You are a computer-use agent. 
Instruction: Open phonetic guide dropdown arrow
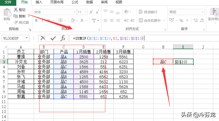[x=98, y=21]
